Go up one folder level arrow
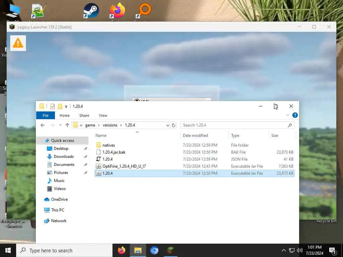Viewport: 343px width, 257px height. pos(67,125)
